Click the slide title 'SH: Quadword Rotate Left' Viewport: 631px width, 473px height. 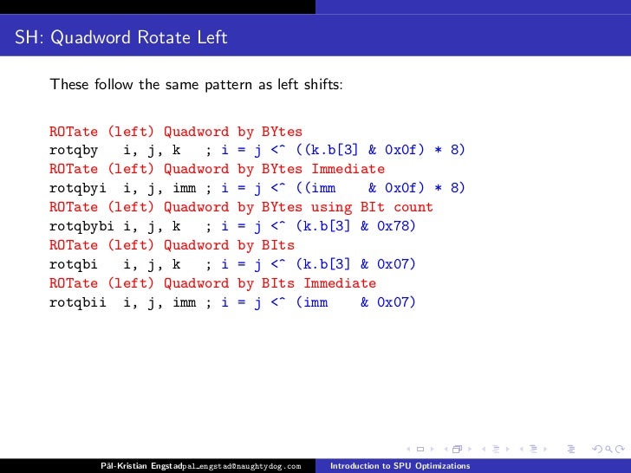(121, 37)
